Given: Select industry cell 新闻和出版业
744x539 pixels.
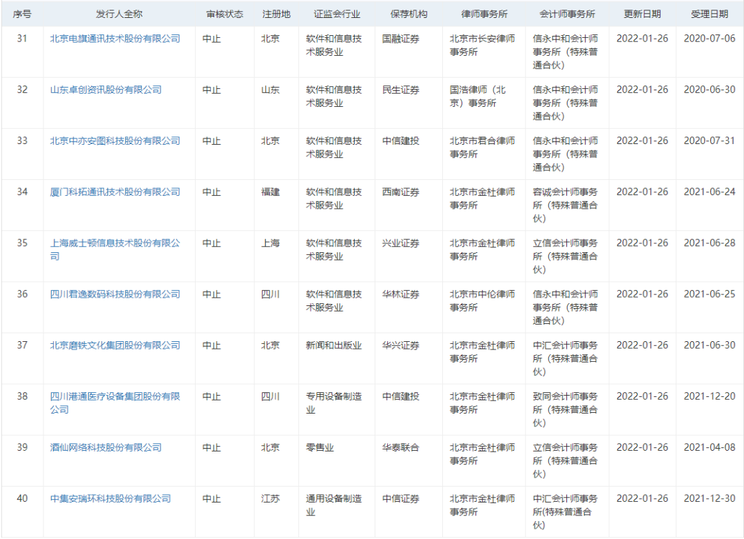Looking at the screenshot, I should [334, 345].
